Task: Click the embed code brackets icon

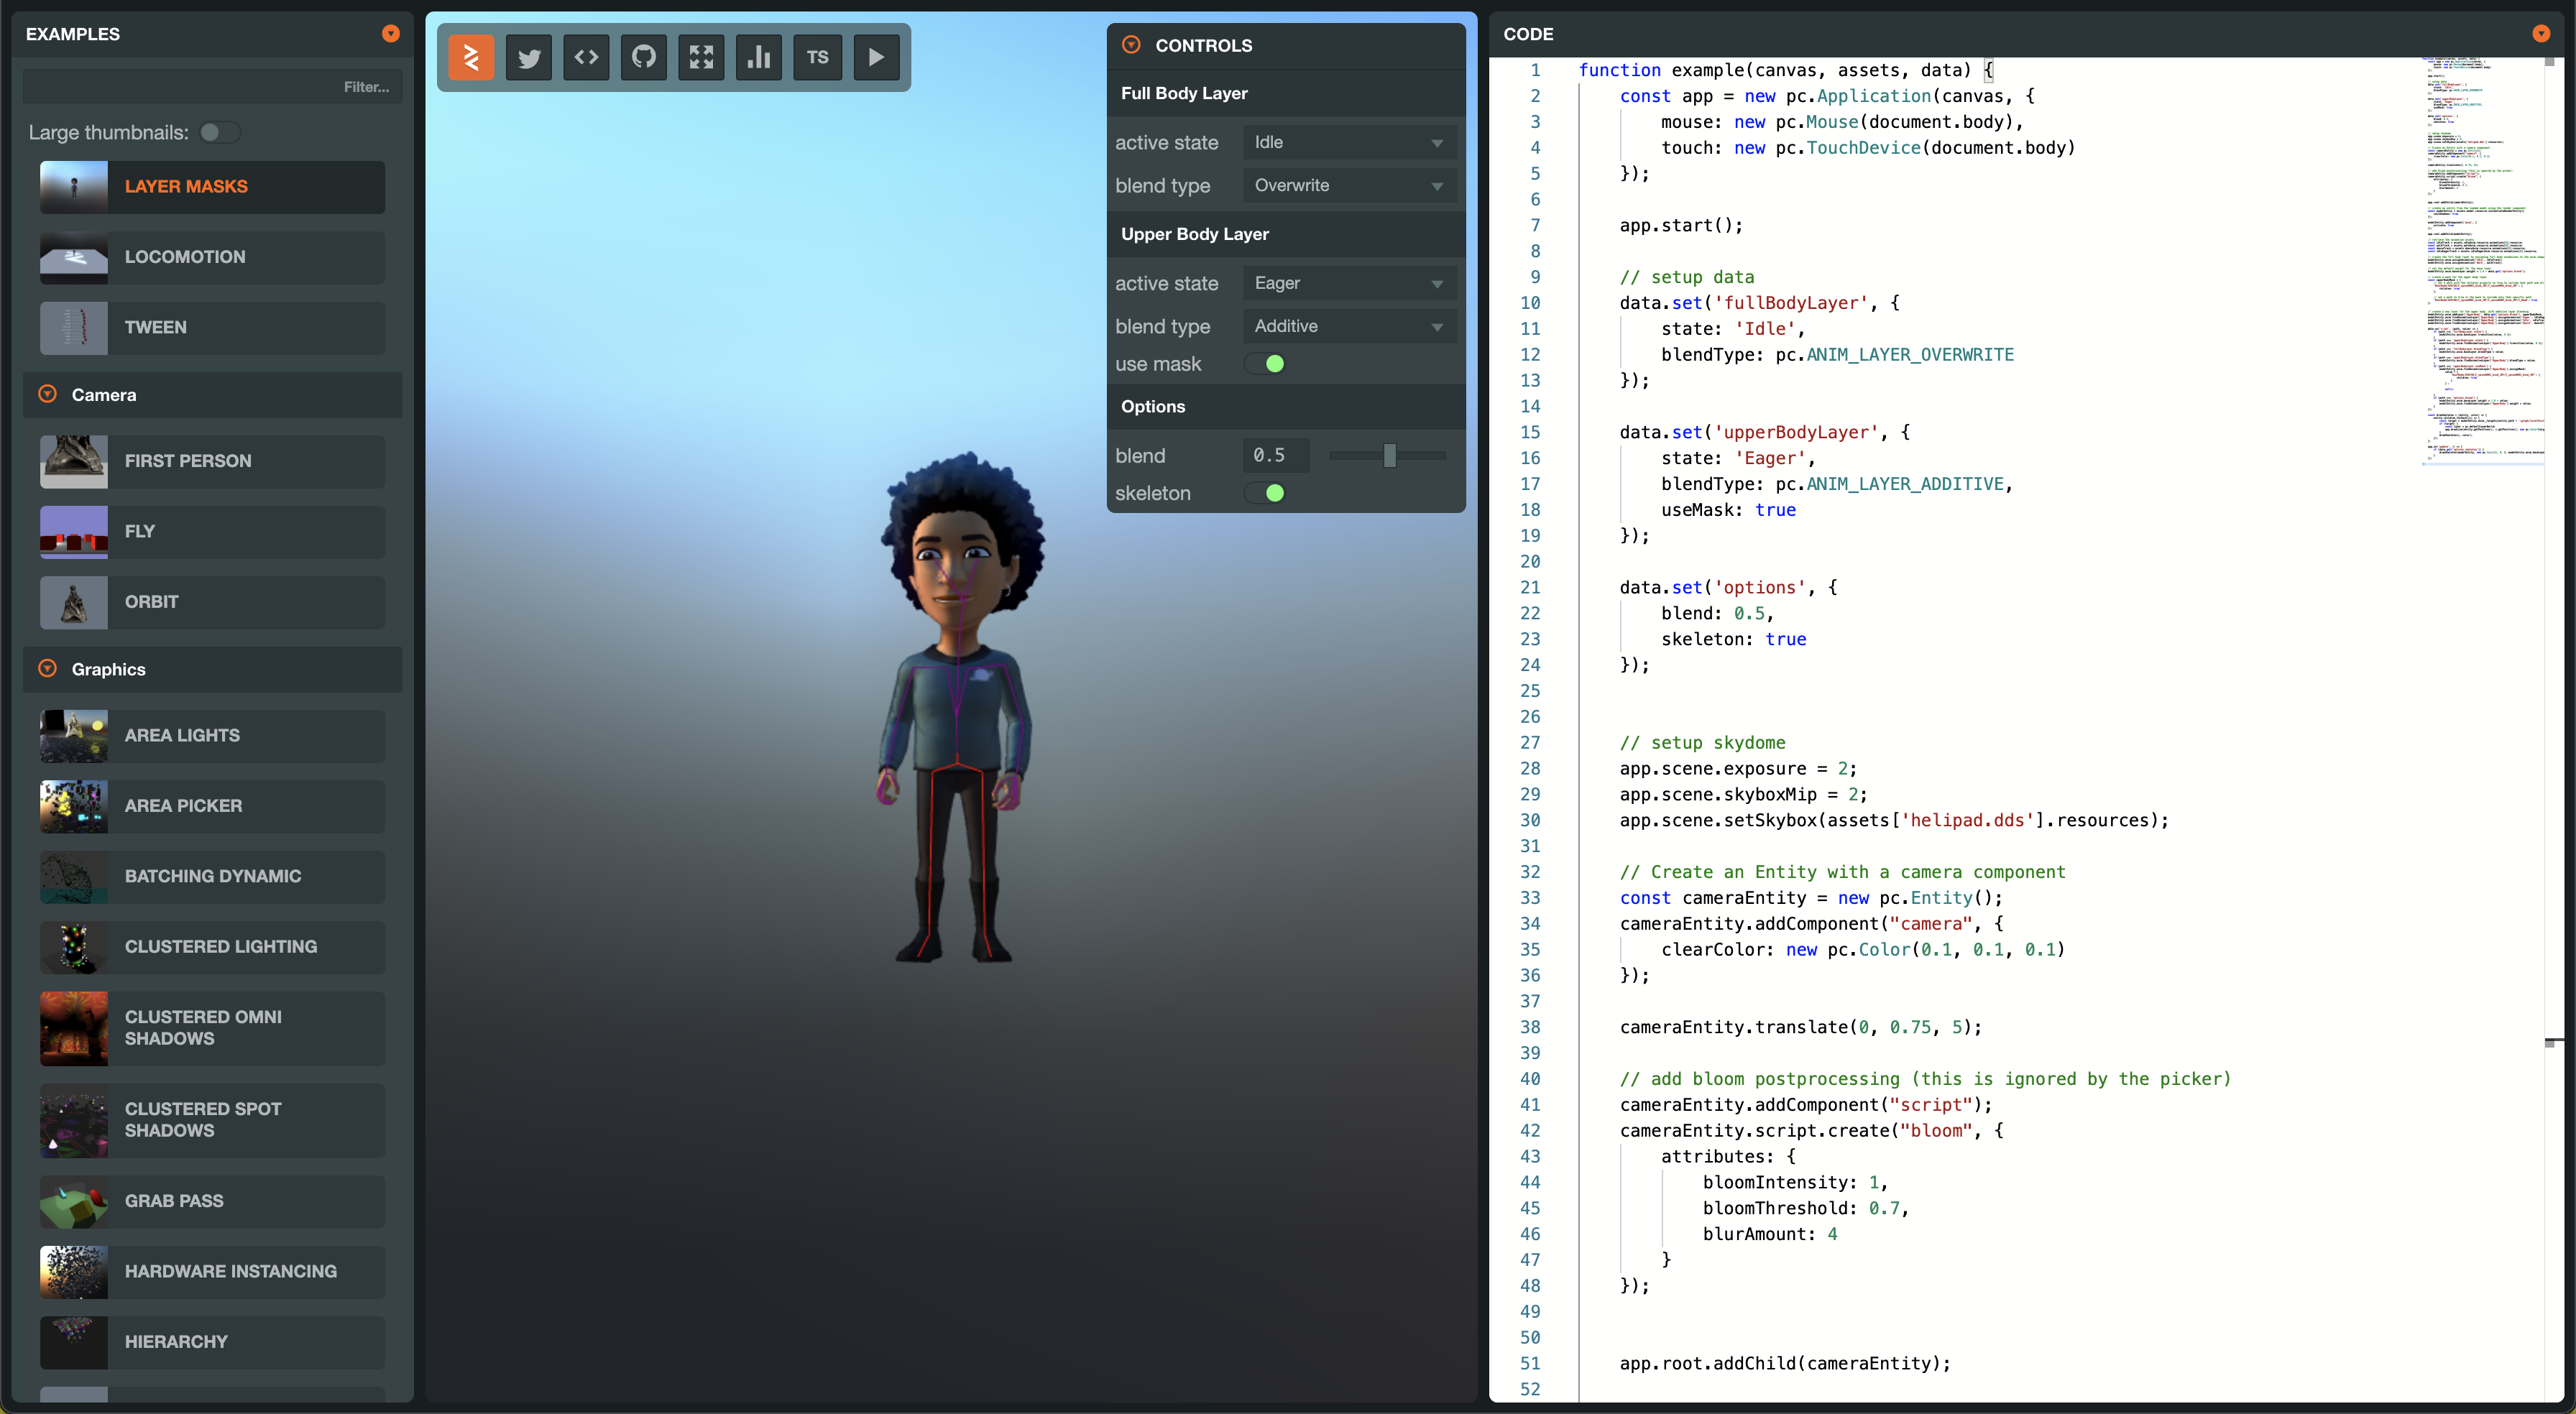Action: coord(587,57)
